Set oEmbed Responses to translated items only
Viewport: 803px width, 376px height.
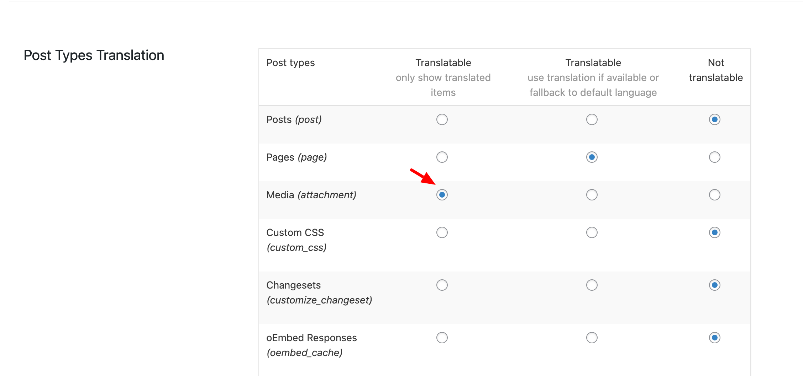click(x=442, y=338)
